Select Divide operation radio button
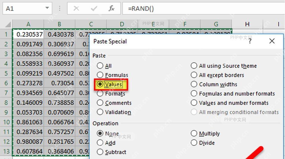 [194, 143]
